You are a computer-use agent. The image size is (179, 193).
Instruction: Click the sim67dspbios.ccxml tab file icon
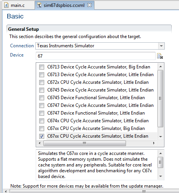click(39, 5)
